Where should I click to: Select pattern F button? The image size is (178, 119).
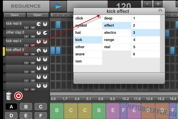[41, 116]
